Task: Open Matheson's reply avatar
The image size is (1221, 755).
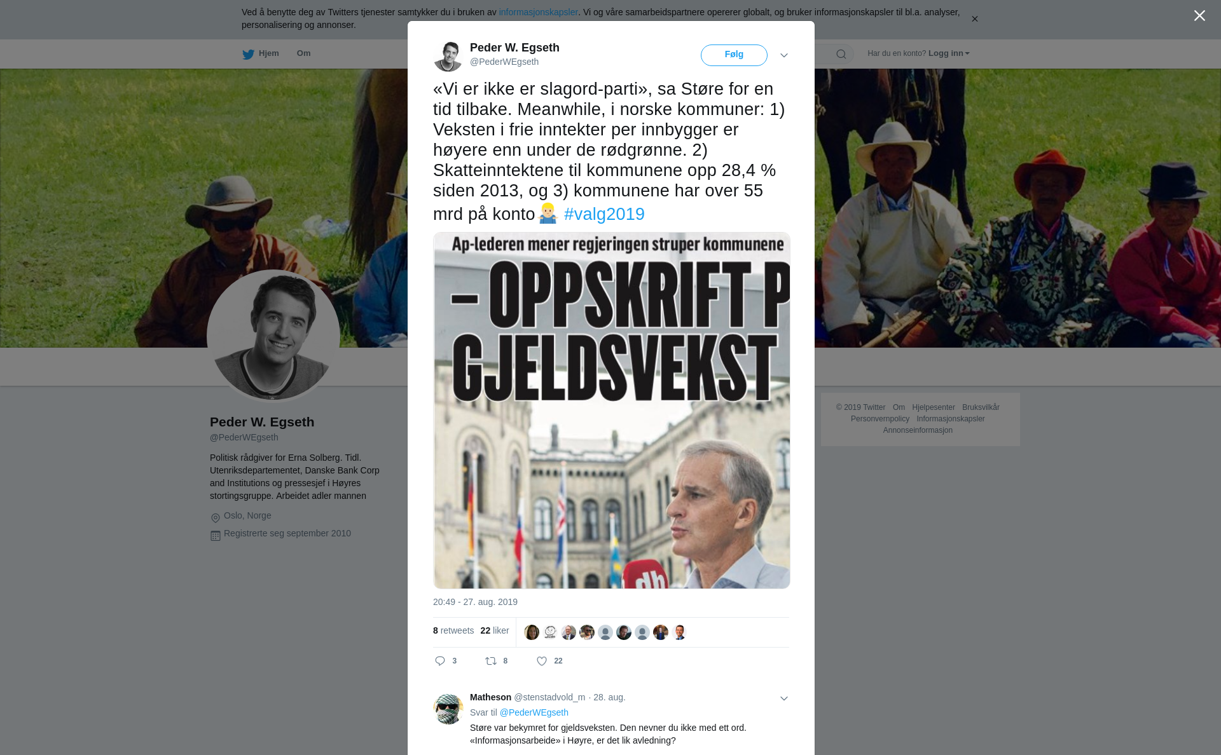Action: click(448, 709)
